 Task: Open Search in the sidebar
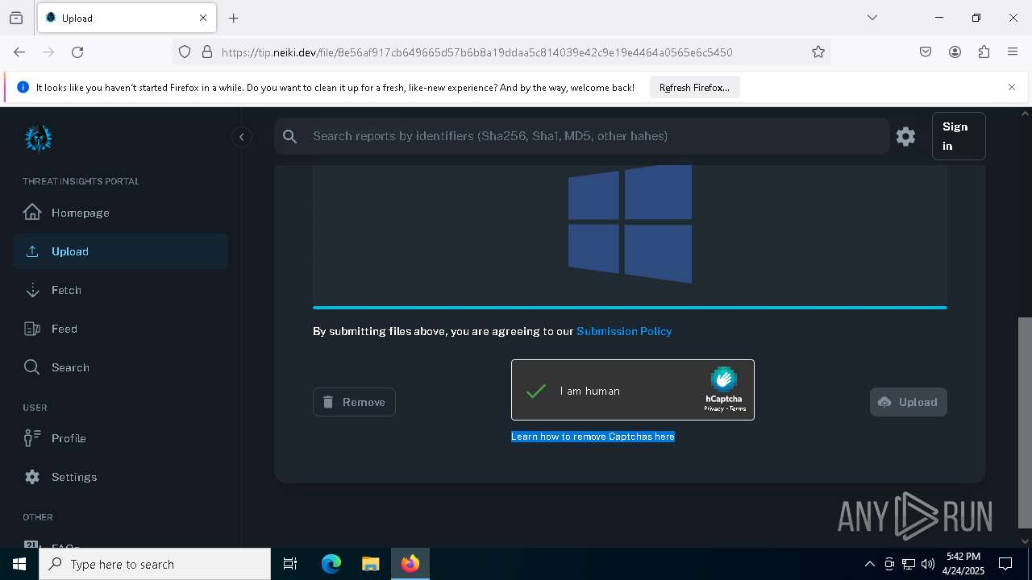click(121, 367)
